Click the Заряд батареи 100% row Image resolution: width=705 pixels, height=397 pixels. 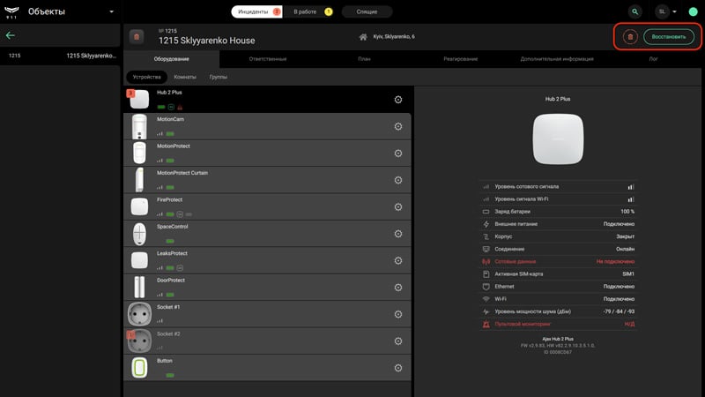[x=558, y=212]
